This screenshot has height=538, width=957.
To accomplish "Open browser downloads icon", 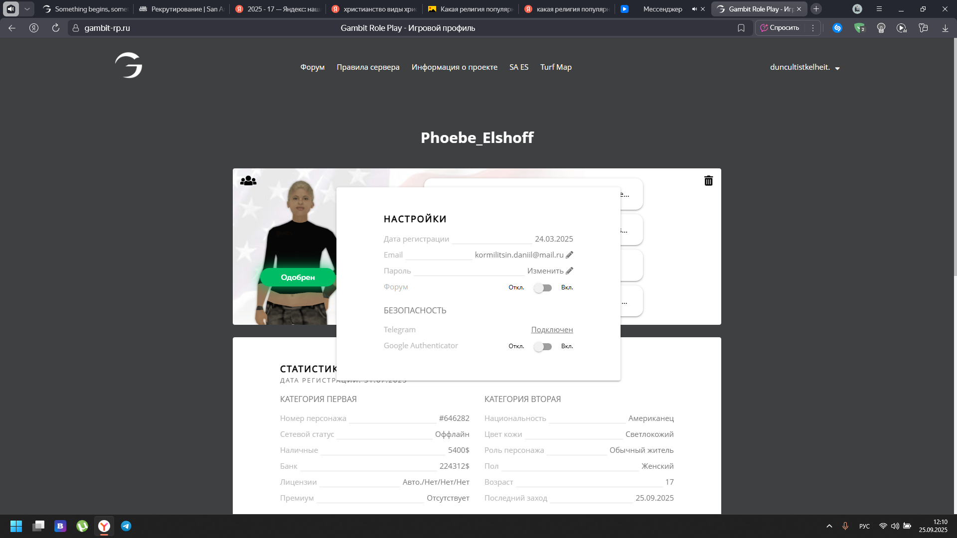I will click(x=945, y=28).
